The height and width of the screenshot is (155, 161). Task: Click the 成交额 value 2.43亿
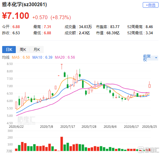pyautogui.click(x=84, y=33)
